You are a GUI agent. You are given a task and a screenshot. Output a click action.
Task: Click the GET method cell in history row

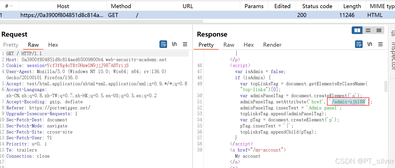click(x=113, y=15)
